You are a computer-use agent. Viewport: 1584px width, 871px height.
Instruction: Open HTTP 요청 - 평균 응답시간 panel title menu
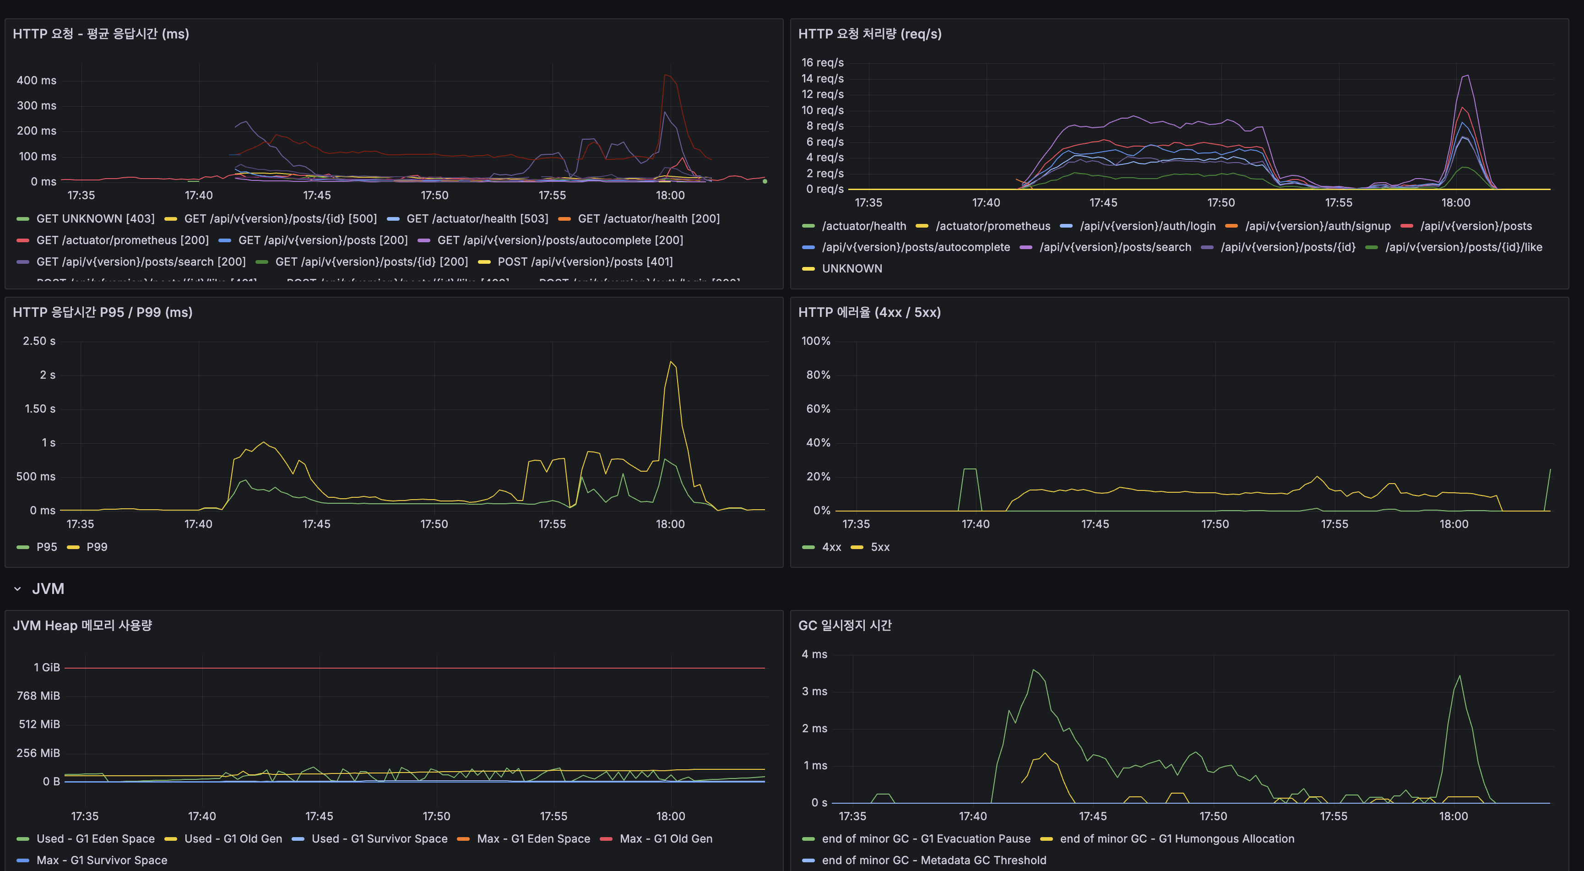click(101, 34)
